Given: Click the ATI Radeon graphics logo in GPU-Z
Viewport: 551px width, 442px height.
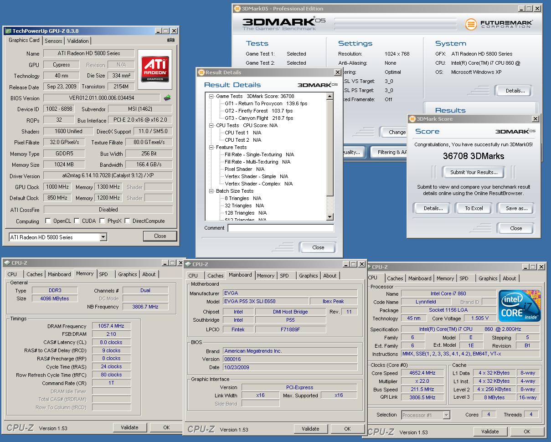Looking at the screenshot, I should (x=155, y=69).
